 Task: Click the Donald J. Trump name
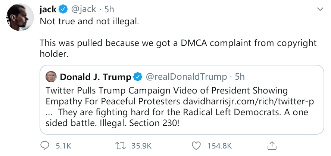click(x=96, y=77)
